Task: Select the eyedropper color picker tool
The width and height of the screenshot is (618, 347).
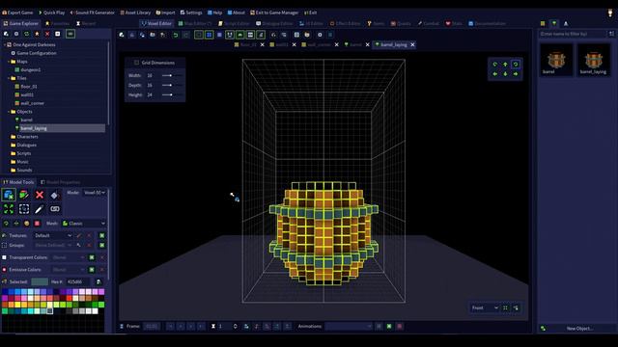Action: point(40,209)
